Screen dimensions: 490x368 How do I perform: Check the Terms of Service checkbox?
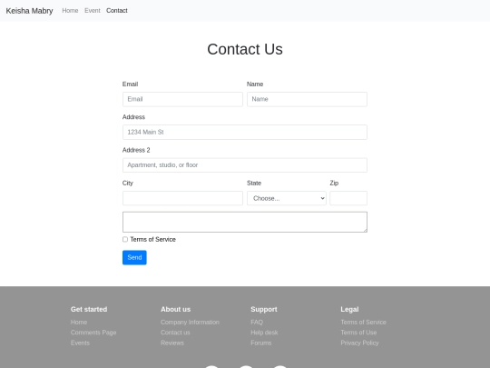click(125, 239)
